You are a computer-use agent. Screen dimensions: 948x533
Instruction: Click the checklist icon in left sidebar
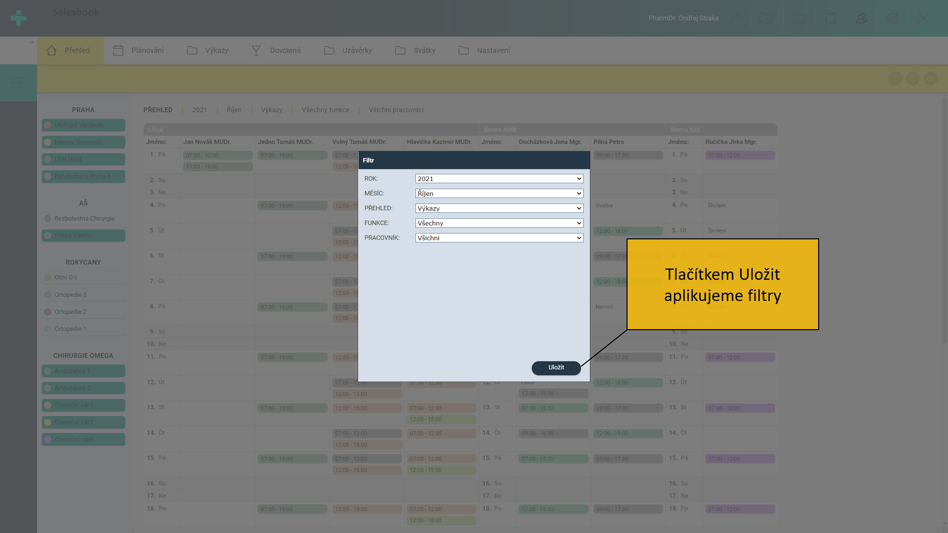click(18, 82)
